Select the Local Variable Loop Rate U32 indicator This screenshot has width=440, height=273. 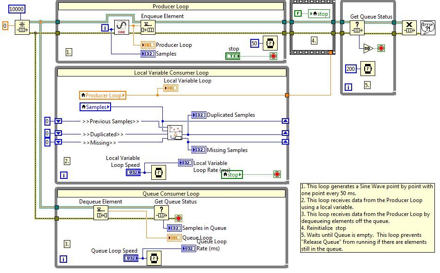click(x=185, y=163)
